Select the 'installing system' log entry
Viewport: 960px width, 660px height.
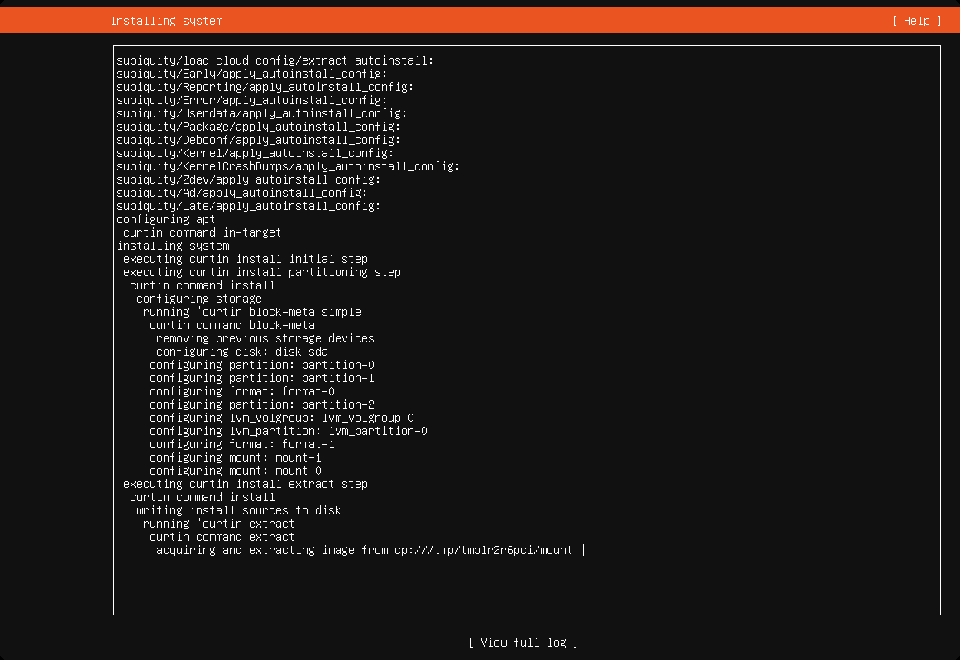[x=174, y=246]
